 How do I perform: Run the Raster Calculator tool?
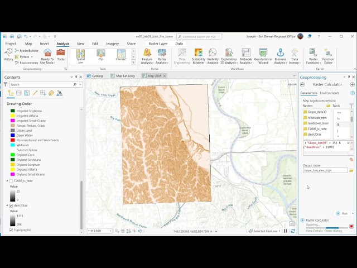pyautogui.click(x=342, y=213)
